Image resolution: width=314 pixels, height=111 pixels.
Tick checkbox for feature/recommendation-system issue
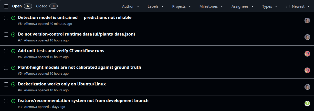[6, 101]
